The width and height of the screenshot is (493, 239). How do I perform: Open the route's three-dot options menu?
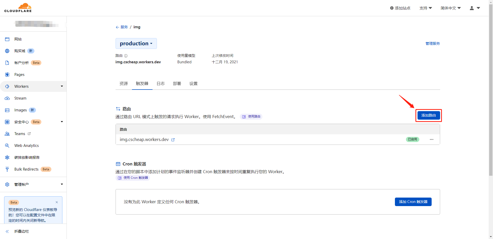pyautogui.click(x=432, y=139)
